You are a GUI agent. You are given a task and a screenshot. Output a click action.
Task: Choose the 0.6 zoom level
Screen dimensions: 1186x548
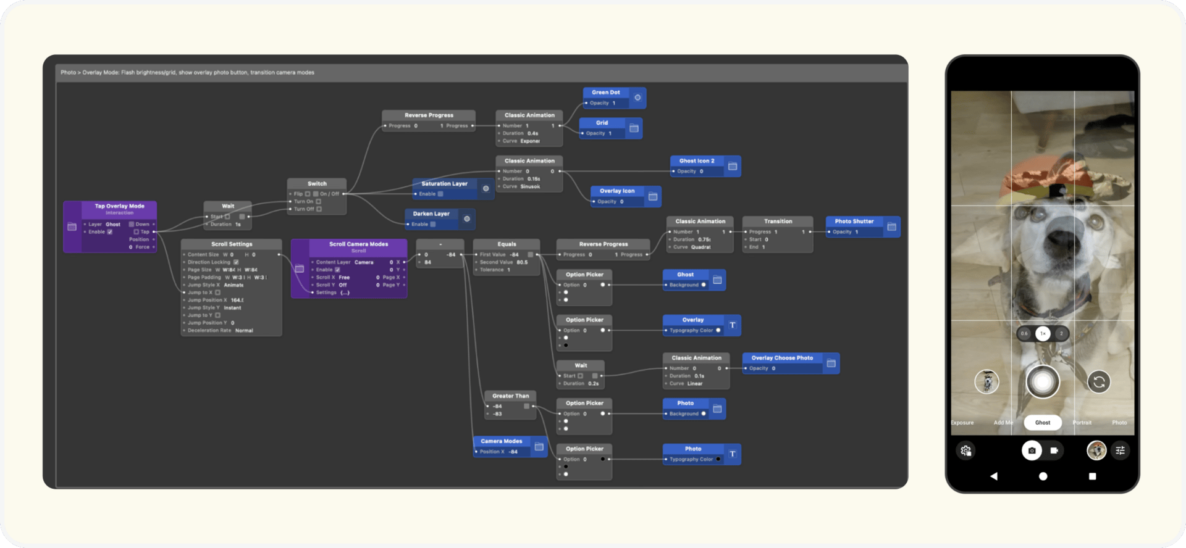[1024, 334]
